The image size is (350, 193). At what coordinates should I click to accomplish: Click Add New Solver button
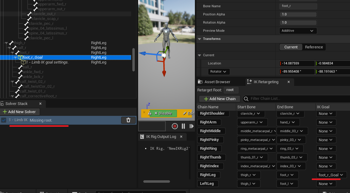coord(20,112)
